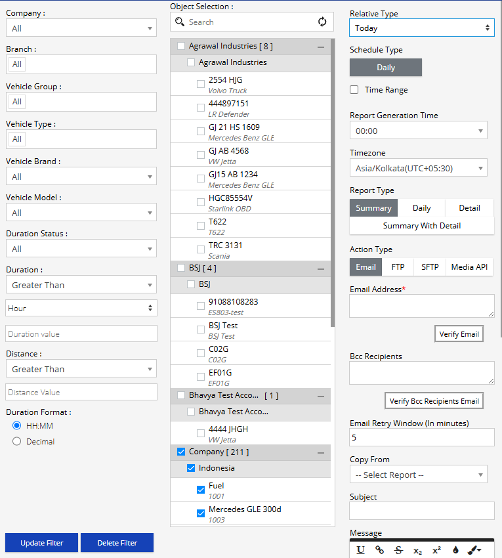Select the Detail report type tab
This screenshot has height=558, width=502.
click(x=470, y=208)
